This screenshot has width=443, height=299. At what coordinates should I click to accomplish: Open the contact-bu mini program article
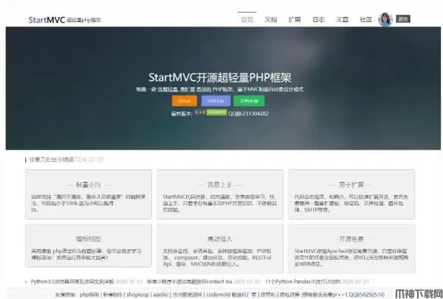[x=189, y=281]
